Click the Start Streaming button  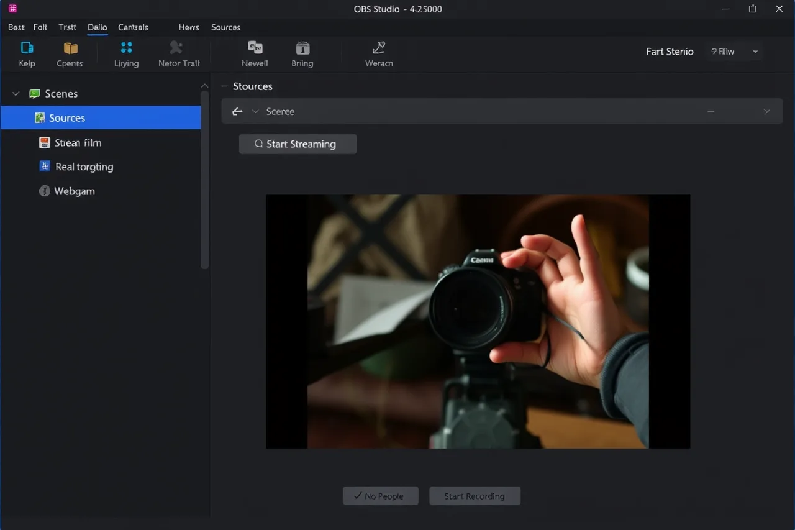[x=298, y=144]
